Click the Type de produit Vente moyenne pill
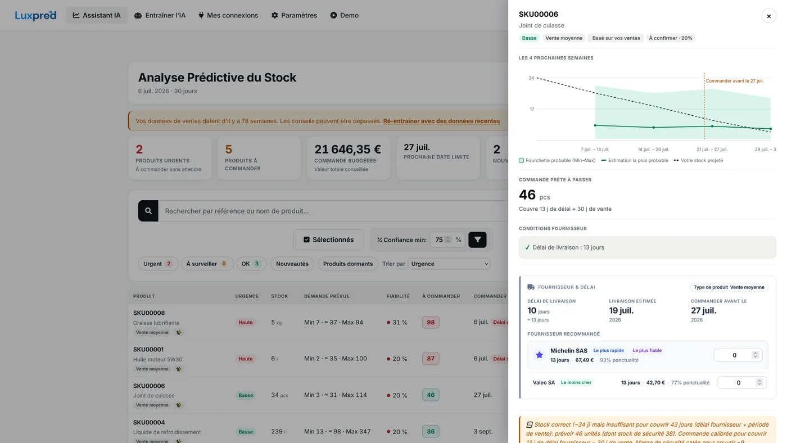787x443 pixels. 729,287
